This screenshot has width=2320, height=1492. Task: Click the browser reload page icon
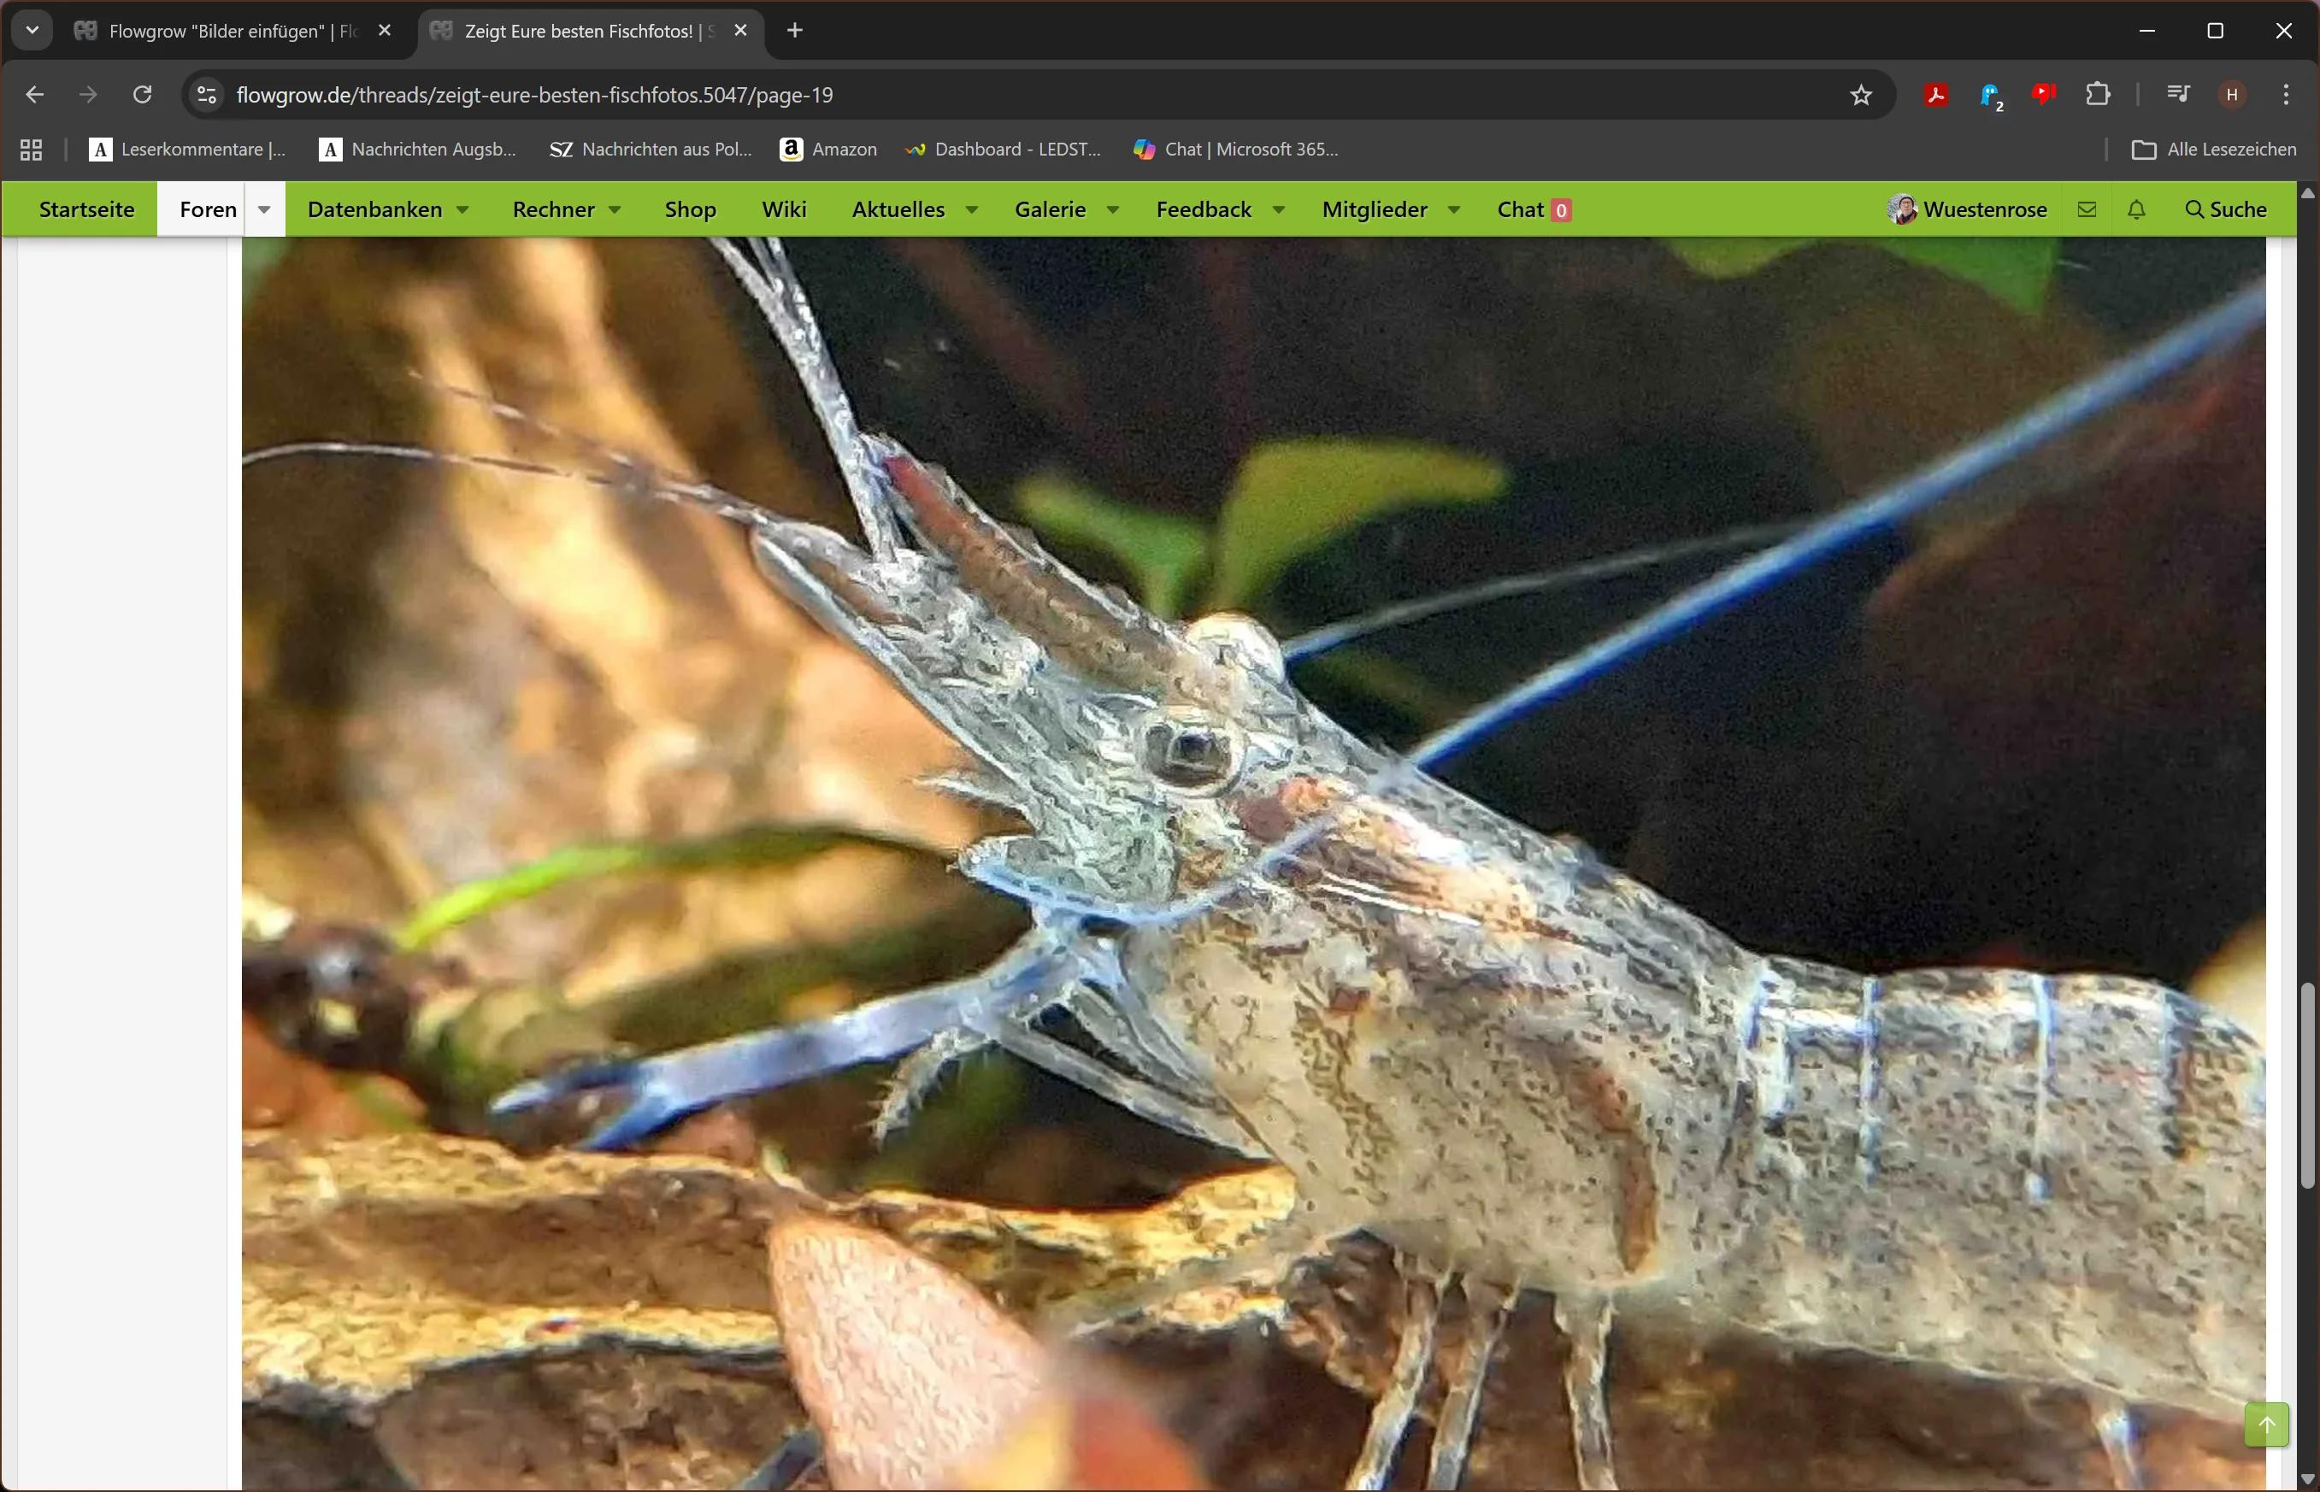tap(143, 95)
